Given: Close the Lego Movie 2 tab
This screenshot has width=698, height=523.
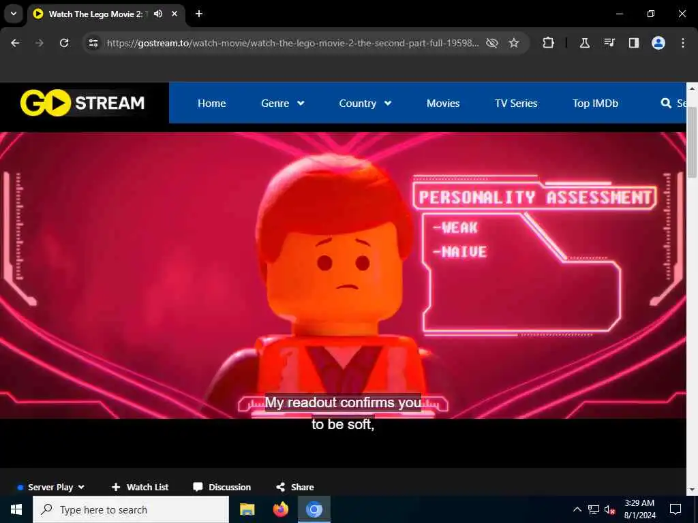Looking at the screenshot, I should [174, 14].
